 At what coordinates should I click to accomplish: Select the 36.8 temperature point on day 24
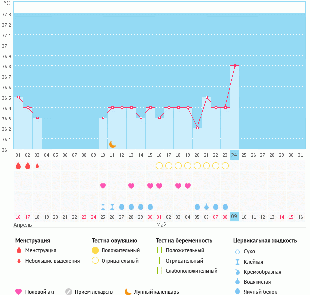click(x=235, y=65)
